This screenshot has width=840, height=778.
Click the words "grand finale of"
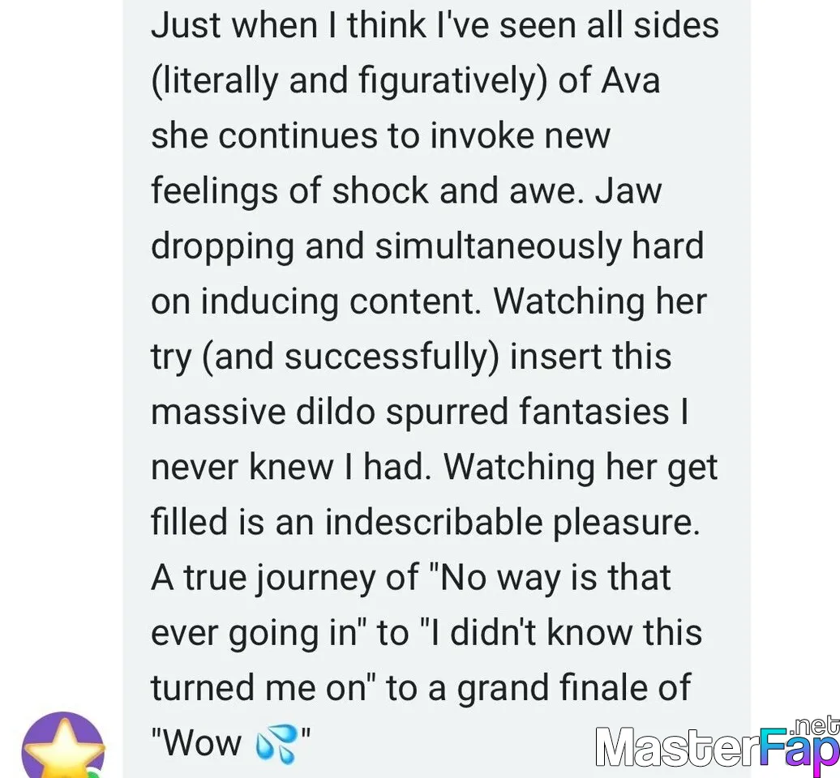pos(574,687)
